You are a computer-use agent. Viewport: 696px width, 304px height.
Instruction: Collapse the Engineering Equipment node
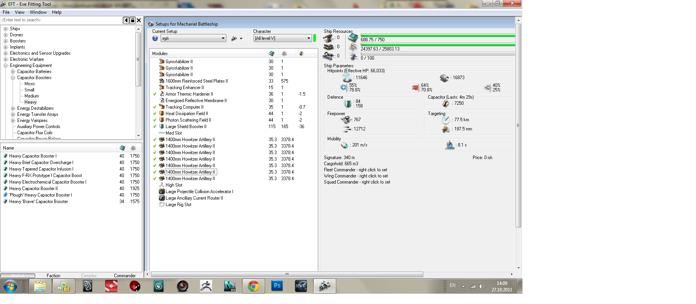(x=6, y=65)
